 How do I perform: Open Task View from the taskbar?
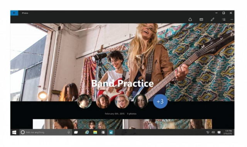point(76,132)
